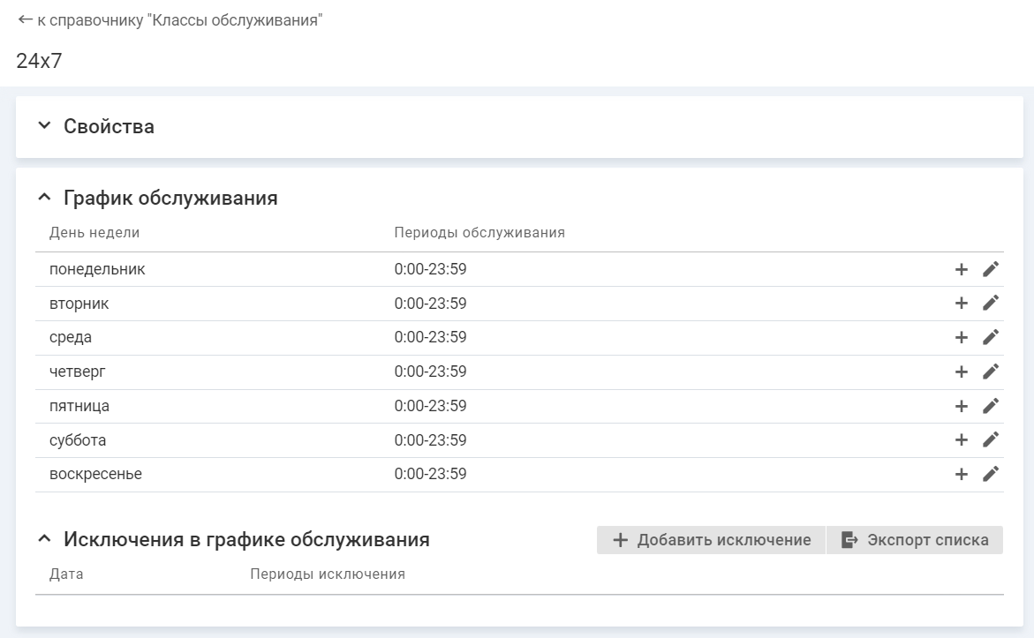Viewport: 1034px width, 638px height.
Task: Click the pencil icon in the вторник row
Action: pyautogui.click(x=991, y=304)
